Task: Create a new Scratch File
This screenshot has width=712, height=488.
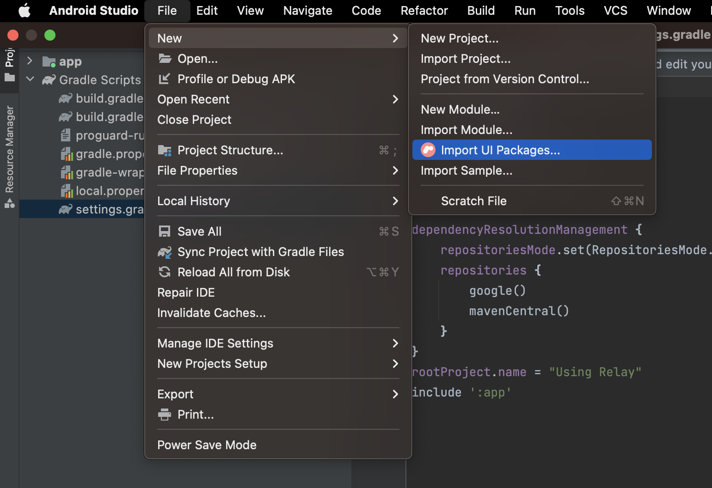Action: (x=532, y=201)
